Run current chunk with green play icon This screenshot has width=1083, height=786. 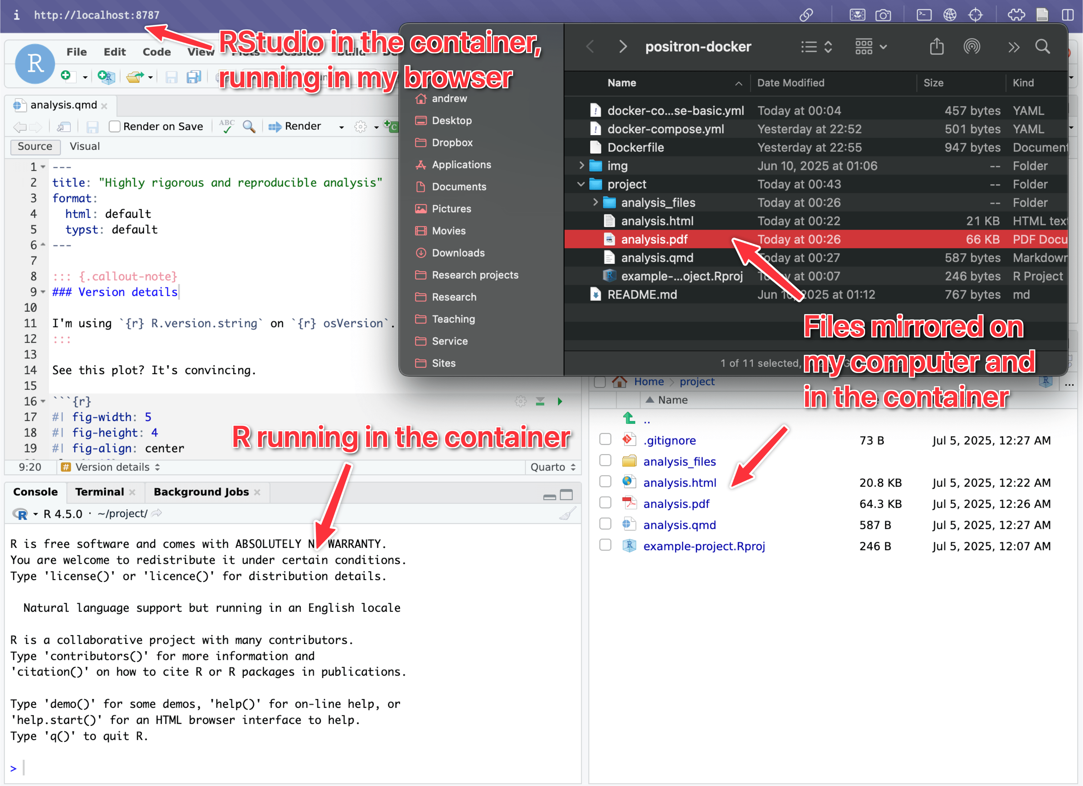click(560, 401)
